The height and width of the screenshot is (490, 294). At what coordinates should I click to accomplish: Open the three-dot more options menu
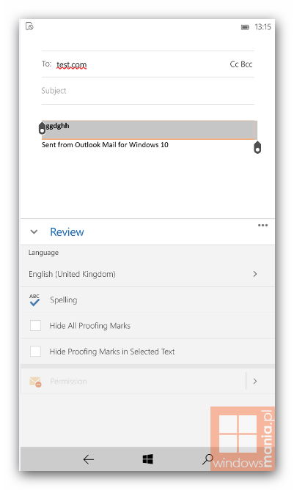point(262,226)
